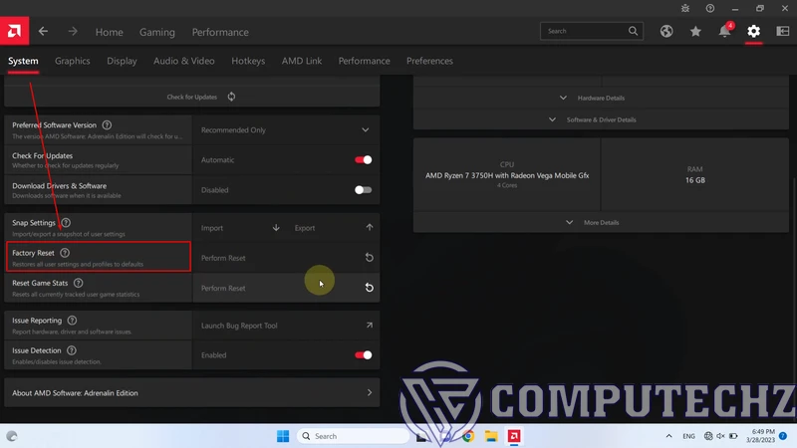Open Windows Start menu
Screen dimensions: 797x448
click(x=283, y=436)
